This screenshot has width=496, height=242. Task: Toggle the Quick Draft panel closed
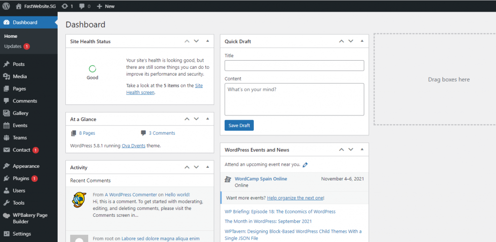362,41
